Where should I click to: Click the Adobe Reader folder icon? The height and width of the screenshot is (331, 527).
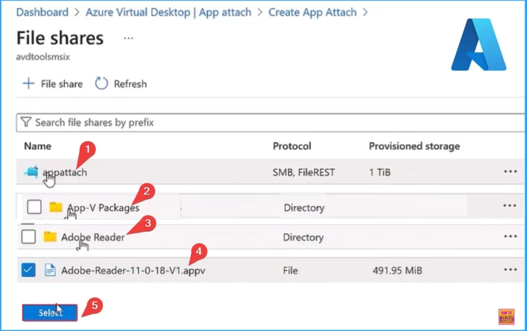50,236
